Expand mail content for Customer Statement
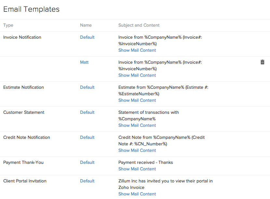Image resolution: width=270 pixels, height=199 pixels. coord(137,126)
